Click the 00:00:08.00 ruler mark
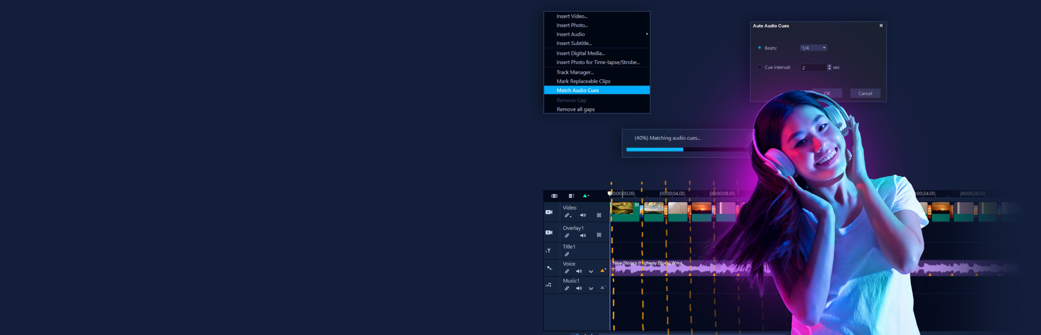Image resolution: width=1041 pixels, height=335 pixels. [722, 194]
